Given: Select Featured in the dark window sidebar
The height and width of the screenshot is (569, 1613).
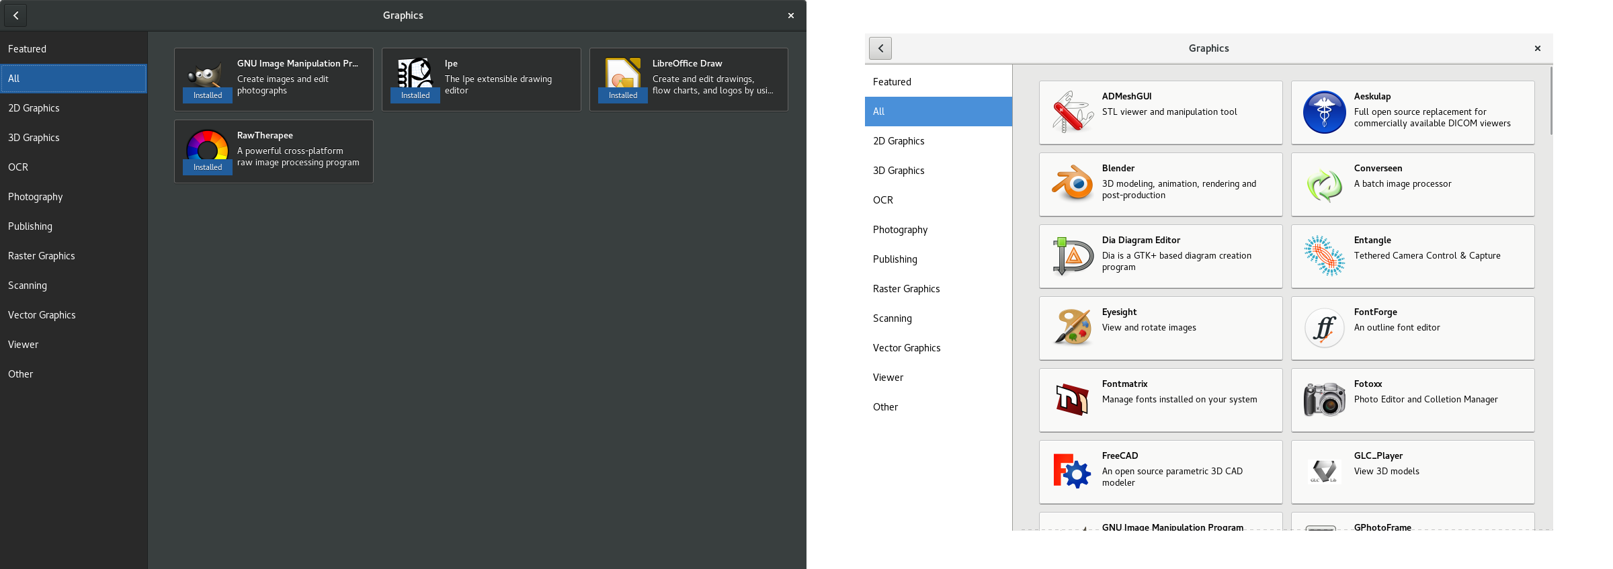Looking at the screenshot, I should (74, 49).
